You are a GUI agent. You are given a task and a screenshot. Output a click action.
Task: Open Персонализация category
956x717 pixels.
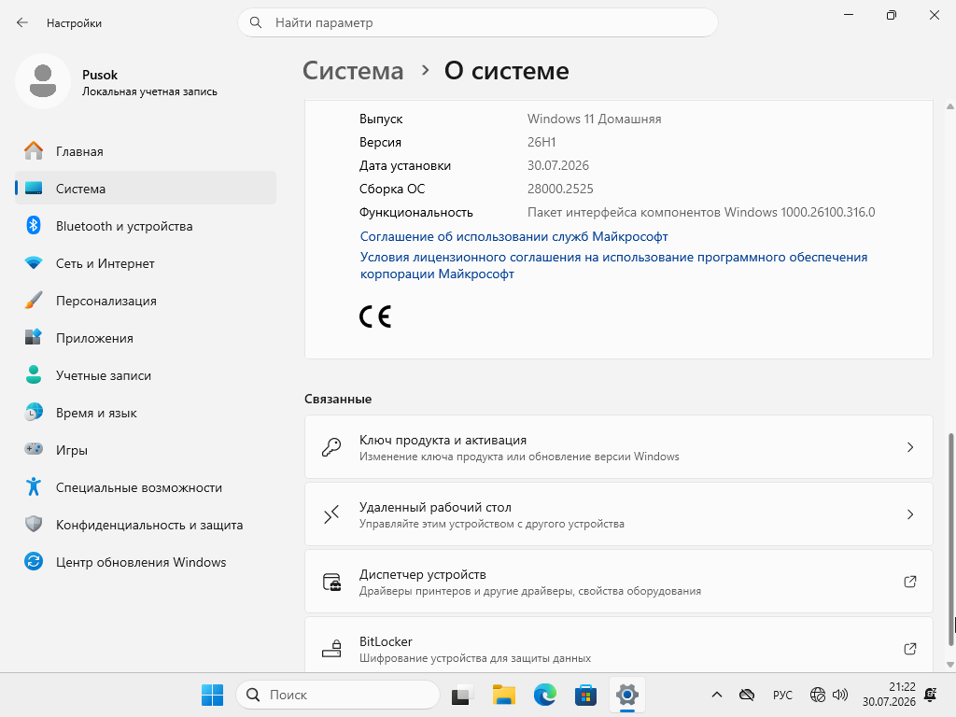tap(146, 300)
